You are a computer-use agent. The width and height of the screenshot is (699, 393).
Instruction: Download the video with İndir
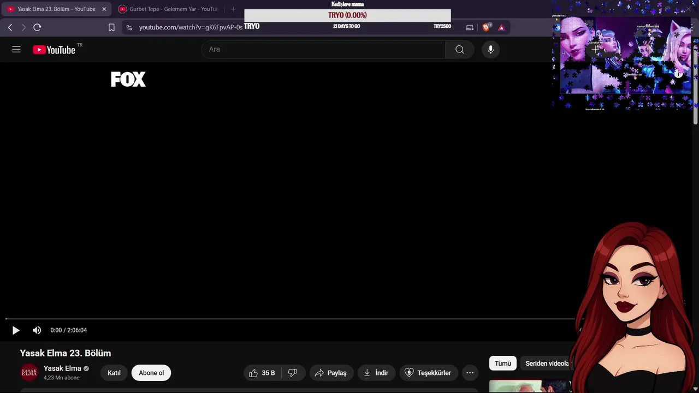(376, 373)
